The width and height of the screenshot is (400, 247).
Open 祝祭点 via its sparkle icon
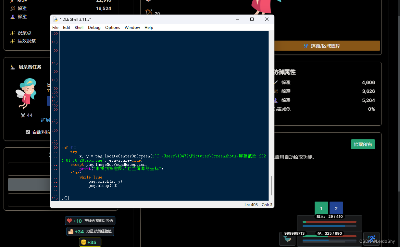tap(13, 32)
